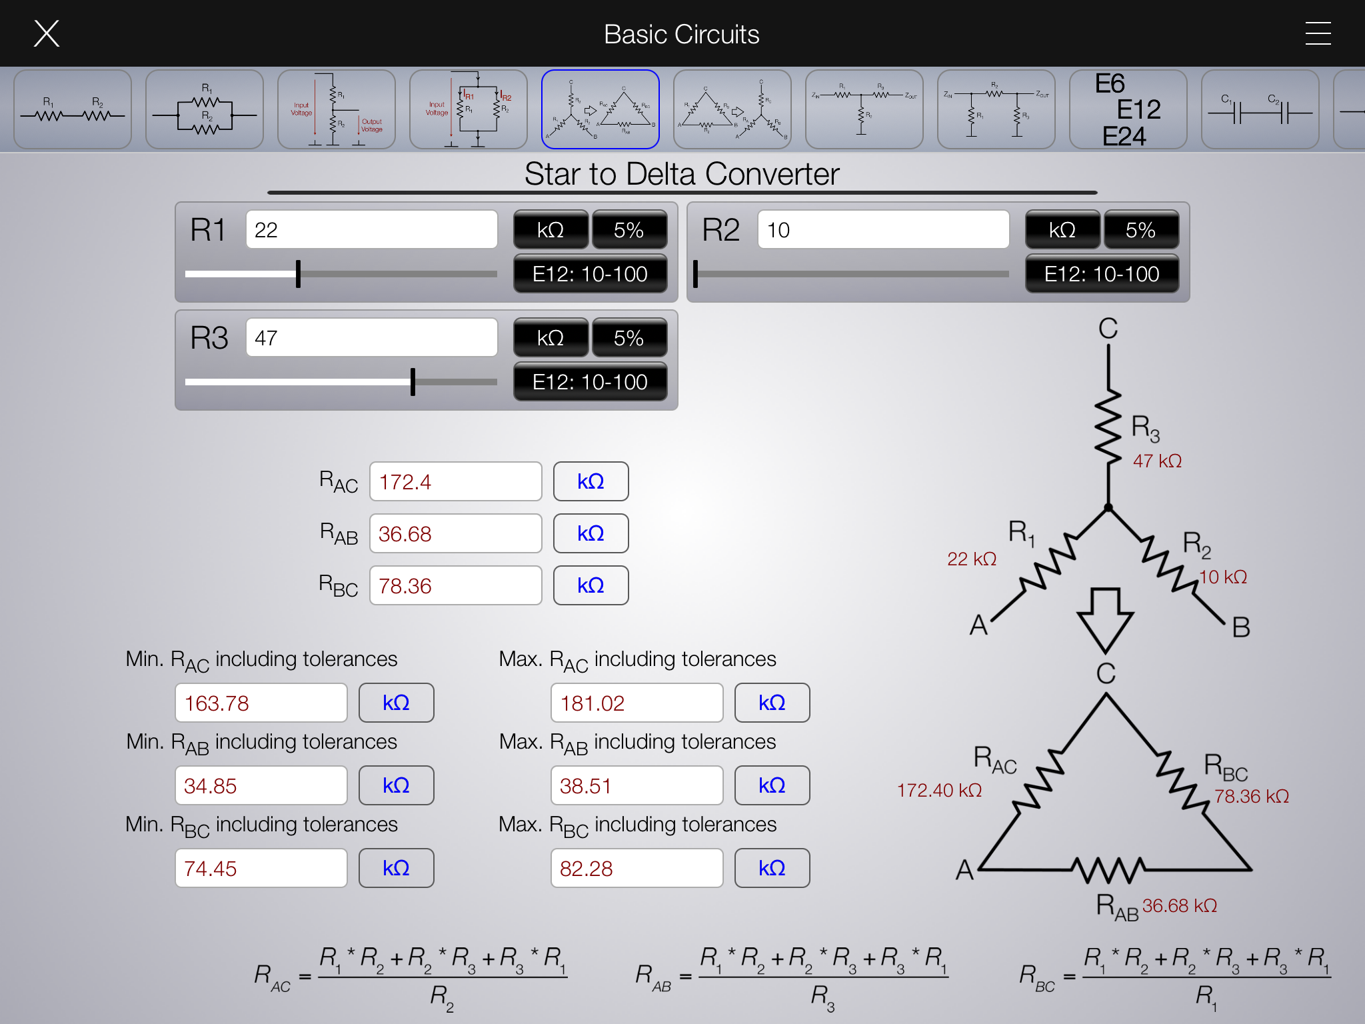
Task: Select the current divider circuit icon
Action: tap(468, 109)
